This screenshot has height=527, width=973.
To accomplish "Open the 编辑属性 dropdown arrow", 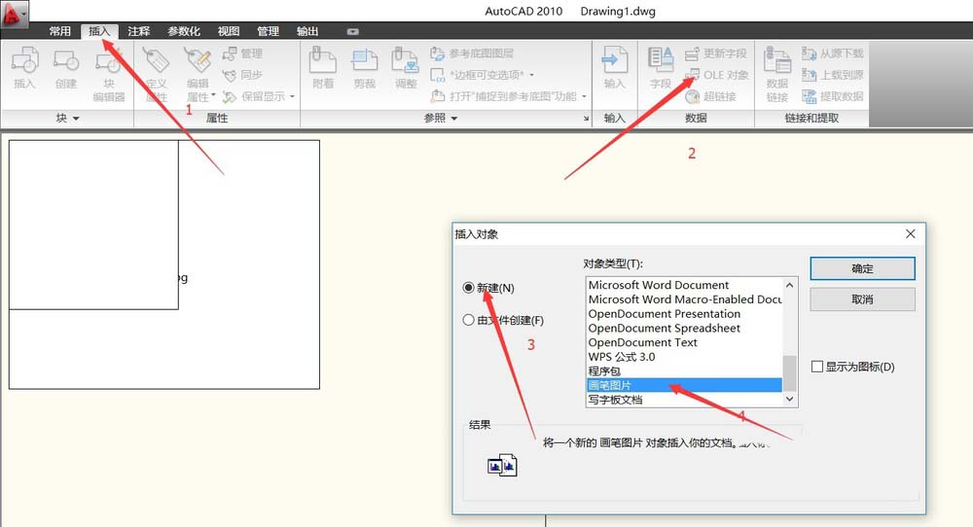I will click(213, 95).
